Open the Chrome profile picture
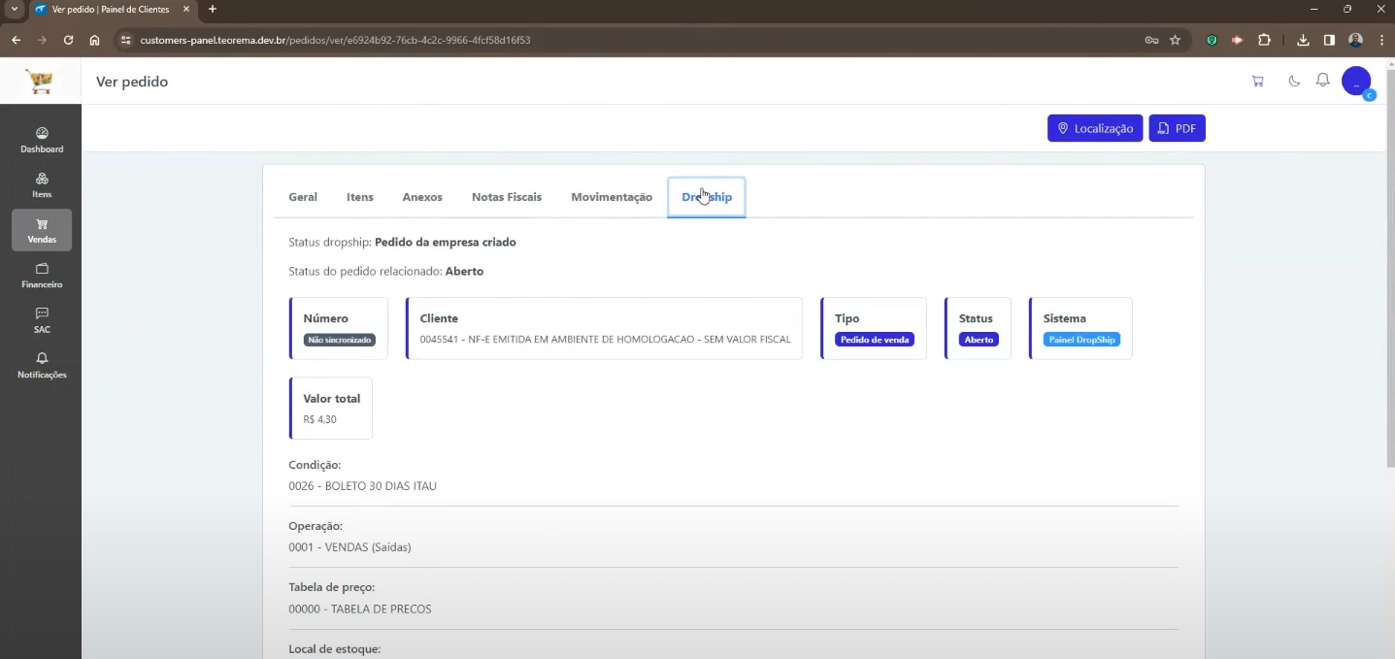 pos(1356,40)
